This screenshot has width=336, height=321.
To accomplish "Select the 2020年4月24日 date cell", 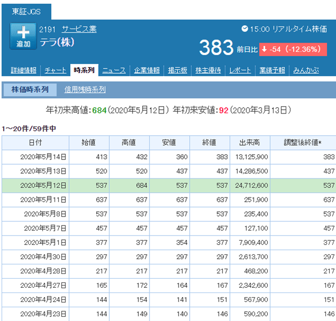I will click(35, 300).
